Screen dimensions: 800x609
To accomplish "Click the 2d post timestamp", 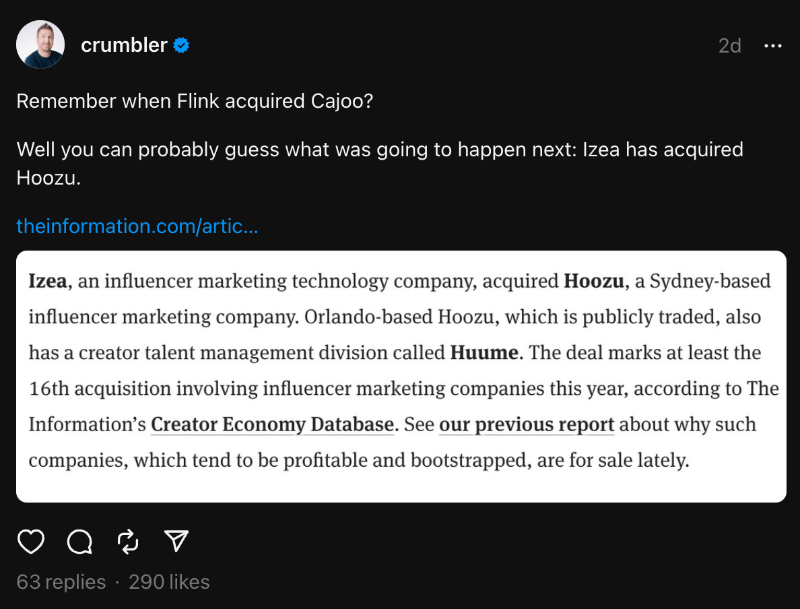I will click(x=729, y=46).
